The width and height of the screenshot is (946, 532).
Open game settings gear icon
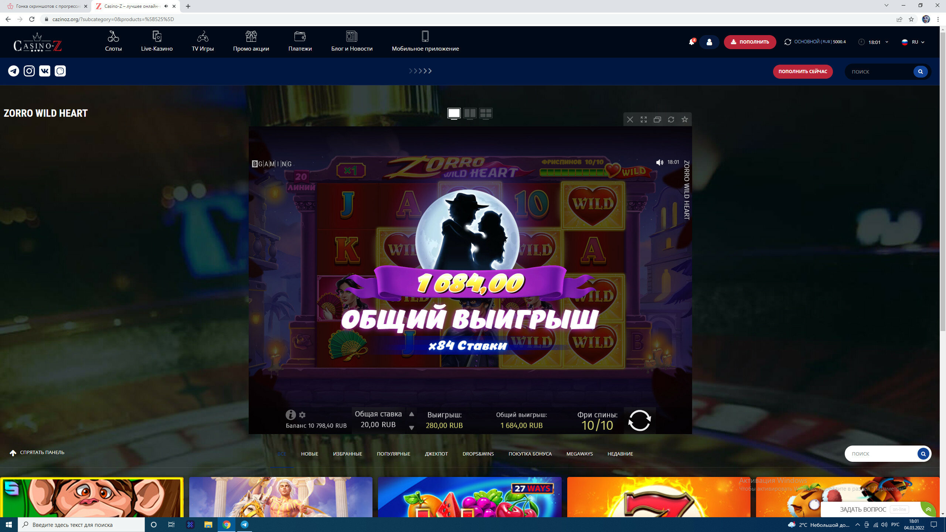coord(302,415)
